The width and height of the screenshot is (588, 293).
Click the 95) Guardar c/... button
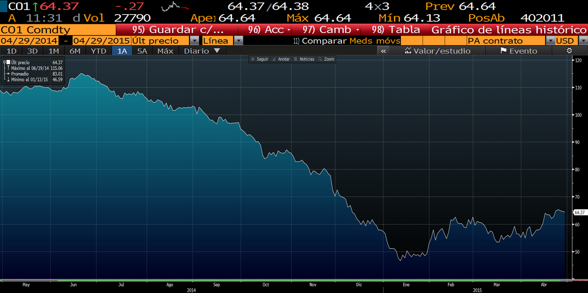[177, 30]
